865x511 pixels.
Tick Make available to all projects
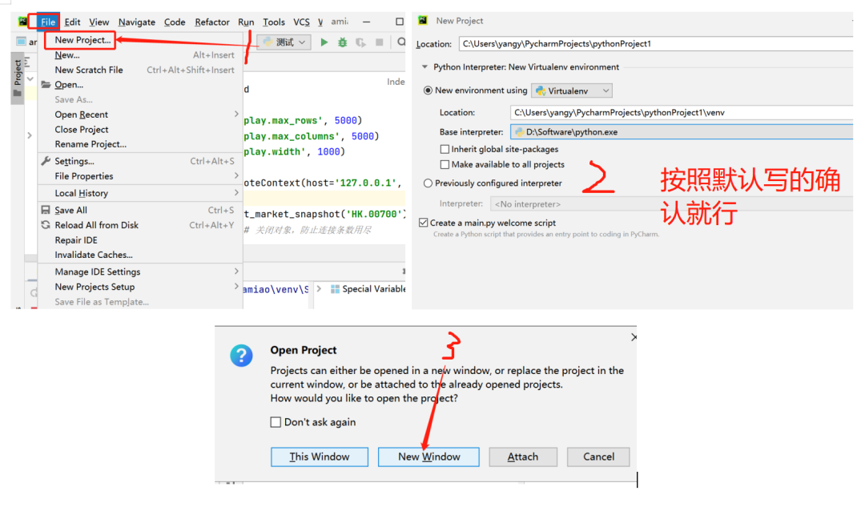[445, 164]
